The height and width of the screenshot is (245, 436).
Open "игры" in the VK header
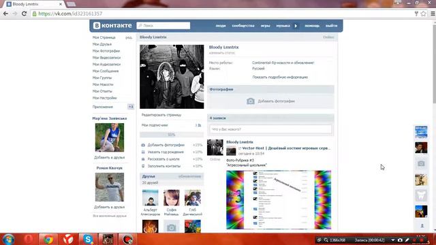pyautogui.click(x=265, y=26)
